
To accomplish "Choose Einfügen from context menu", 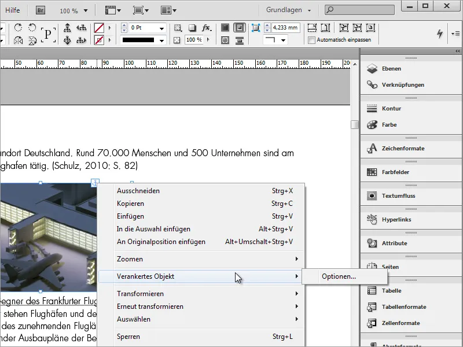I will [x=201, y=216].
